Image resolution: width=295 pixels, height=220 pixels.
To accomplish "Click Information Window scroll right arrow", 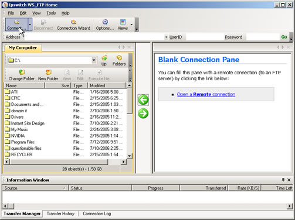I will [290, 206].
